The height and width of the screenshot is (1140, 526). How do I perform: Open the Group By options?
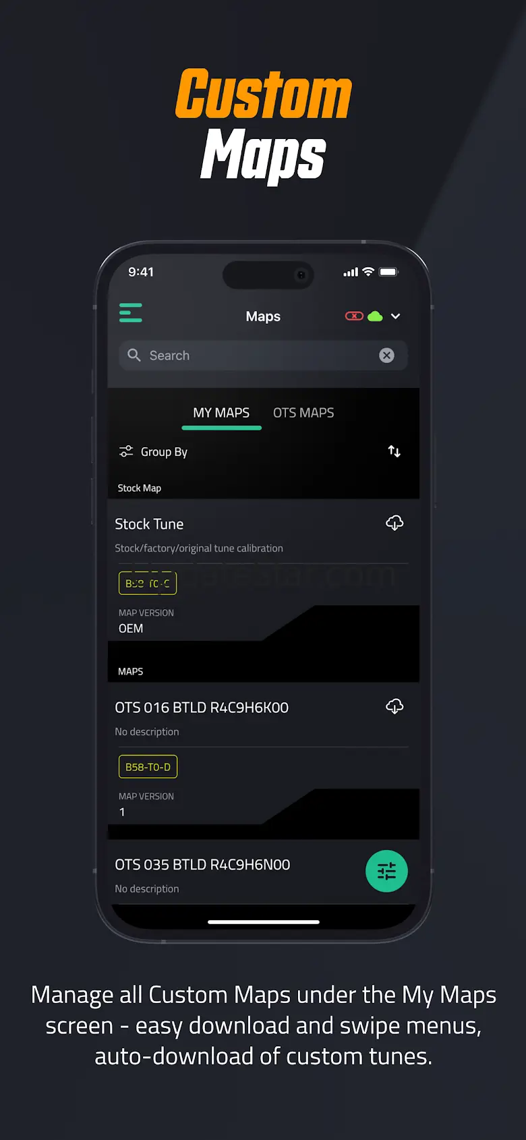point(153,452)
